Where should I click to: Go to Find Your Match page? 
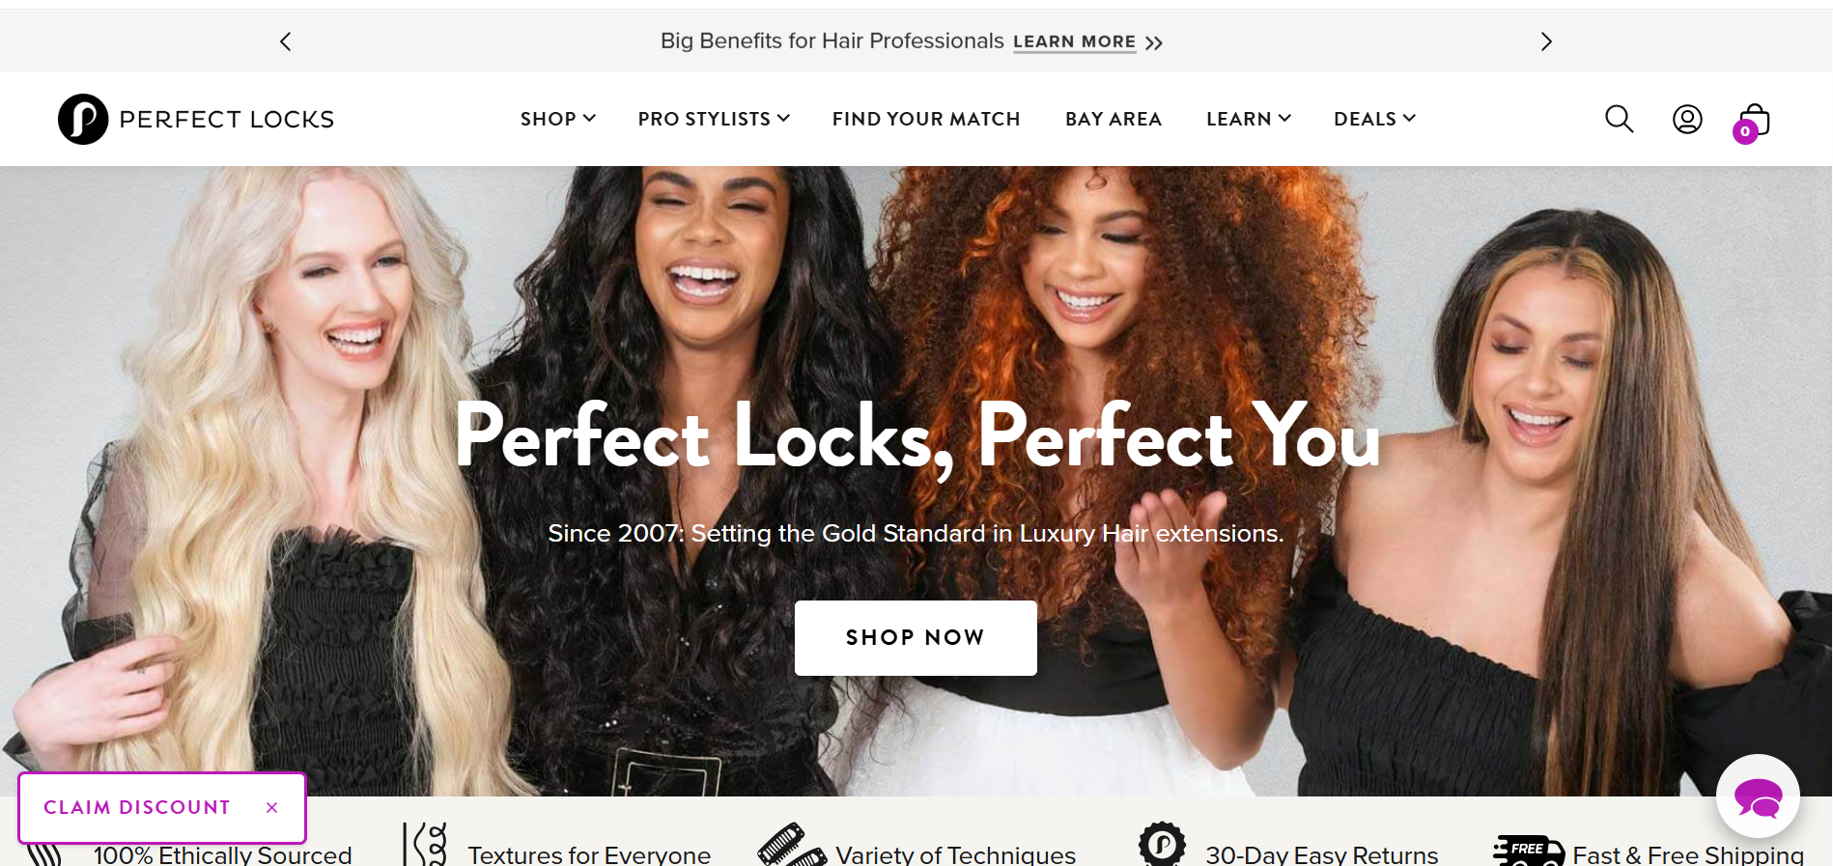point(926,119)
